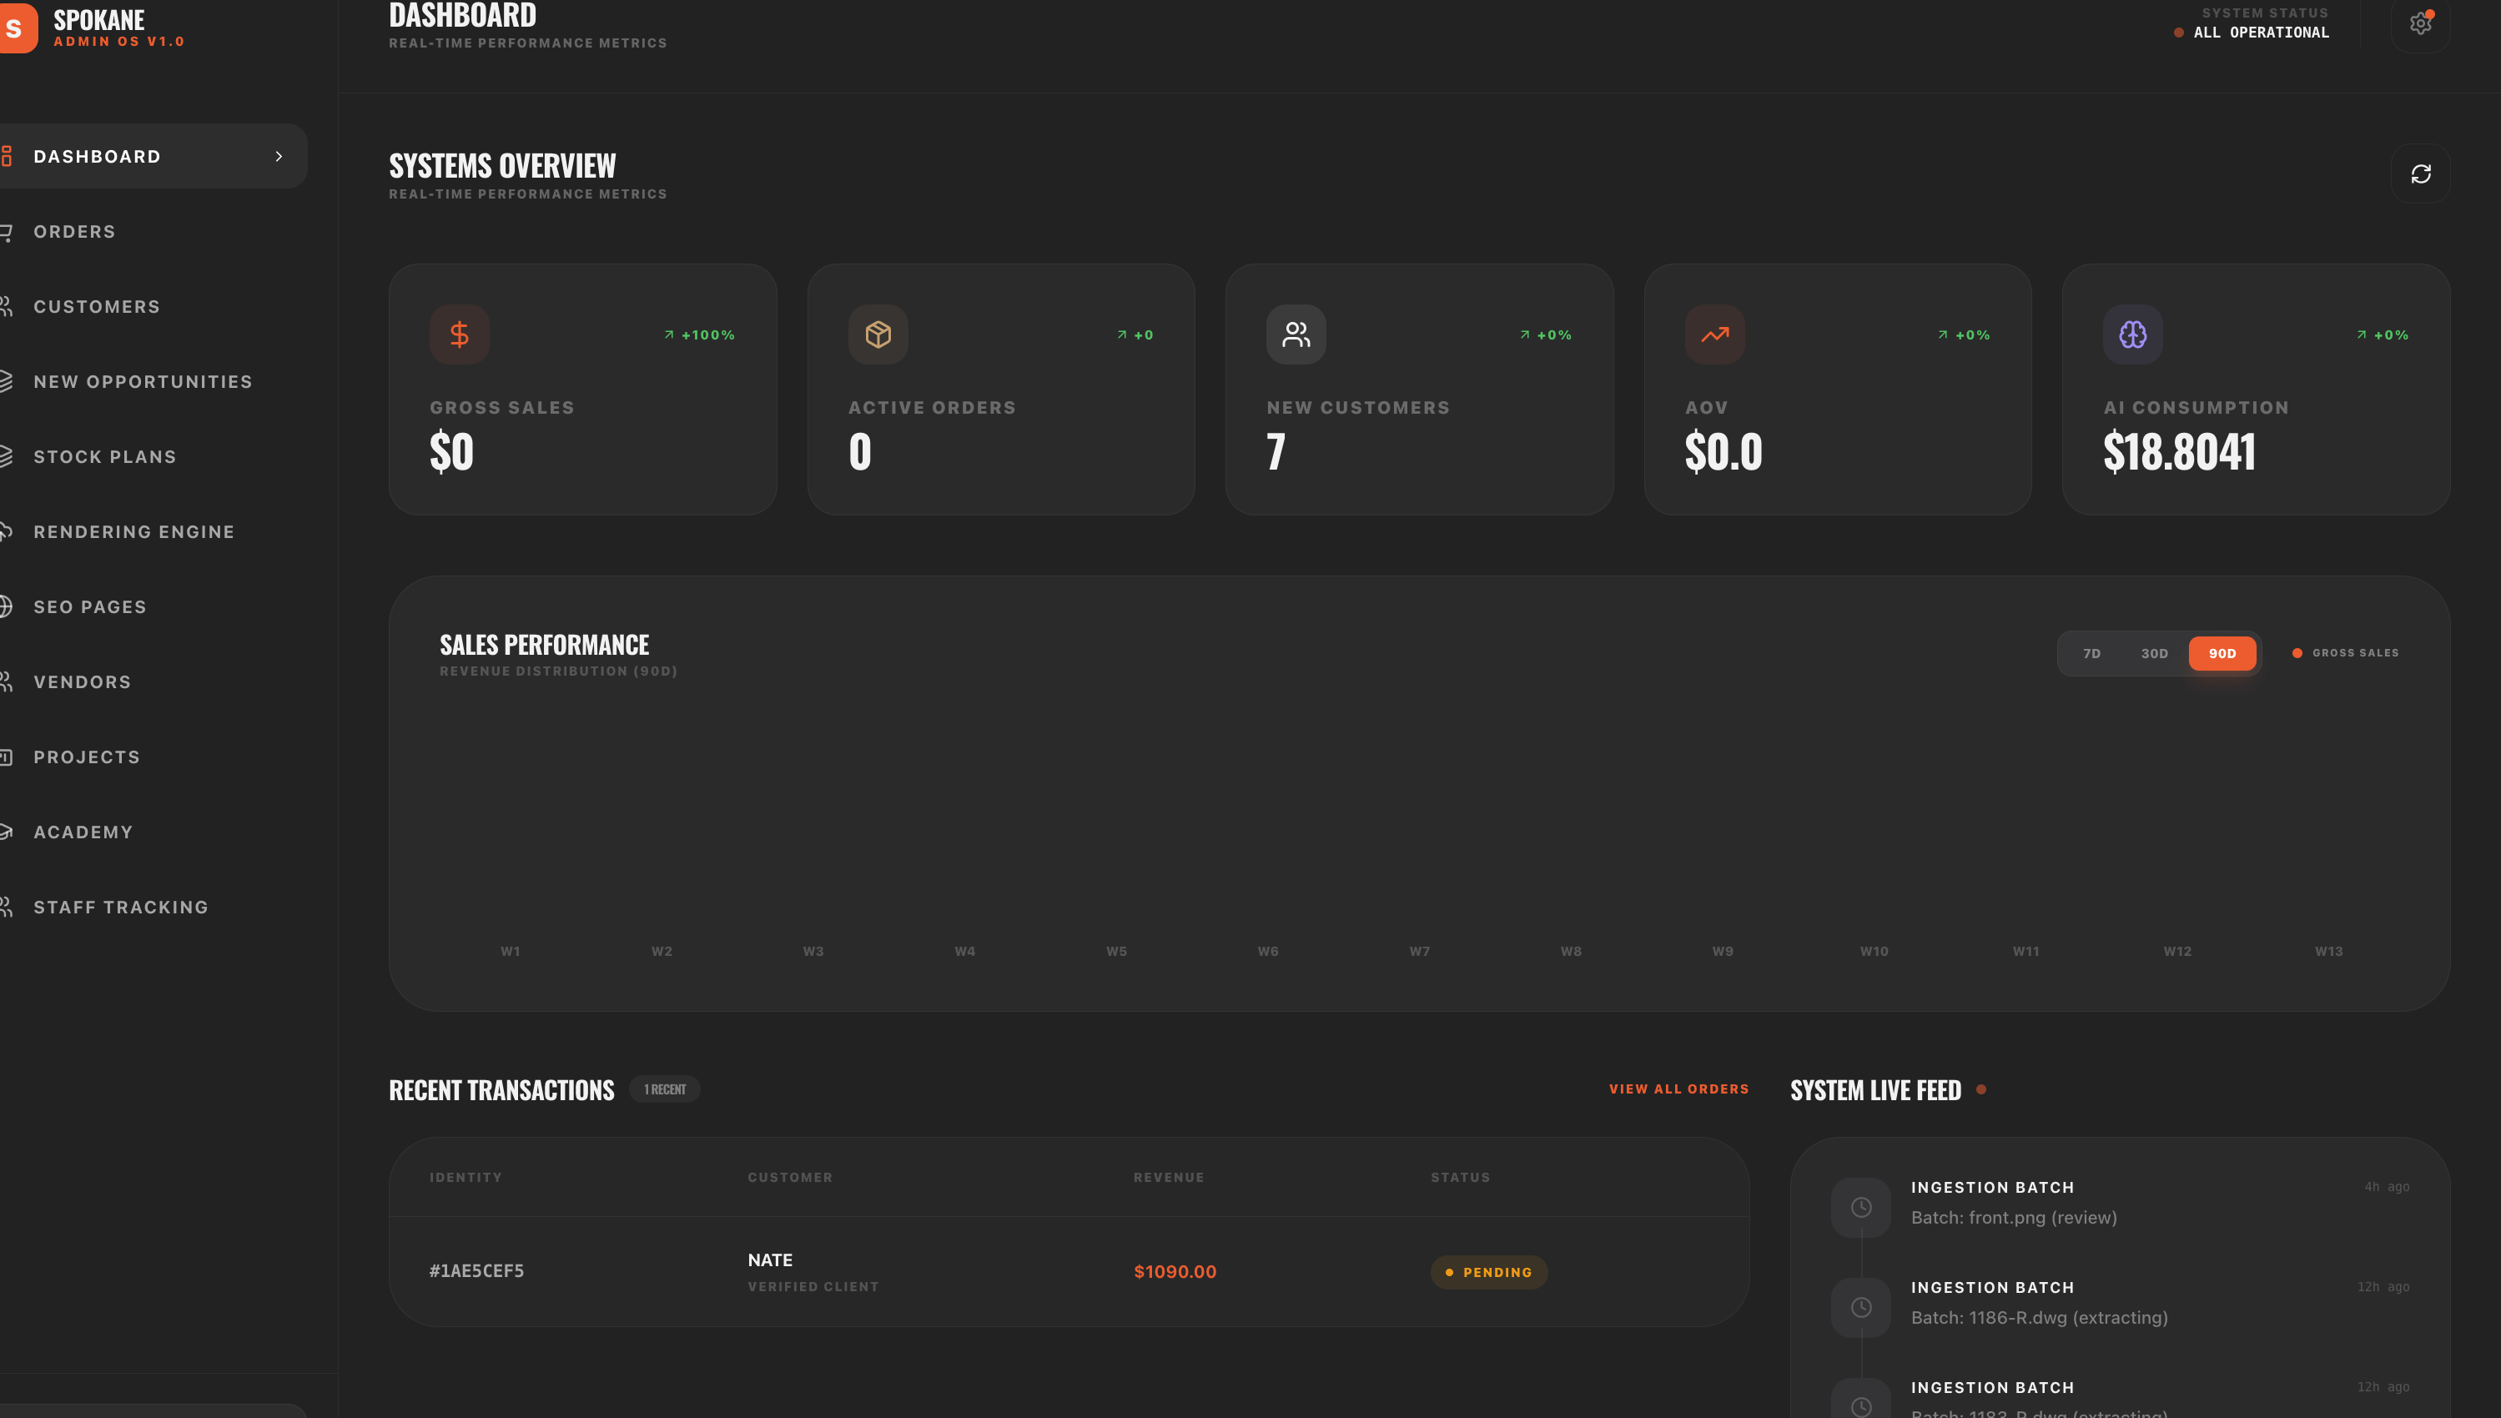Click the Active Orders box icon

(x=878, y=334)
